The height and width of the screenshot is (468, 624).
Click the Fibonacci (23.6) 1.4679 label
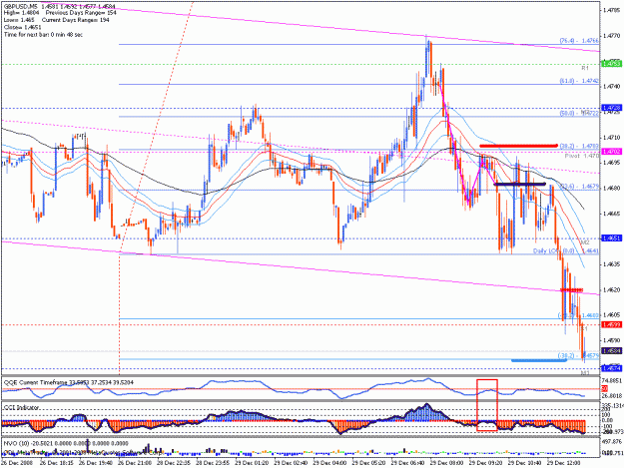click(579, 186)
